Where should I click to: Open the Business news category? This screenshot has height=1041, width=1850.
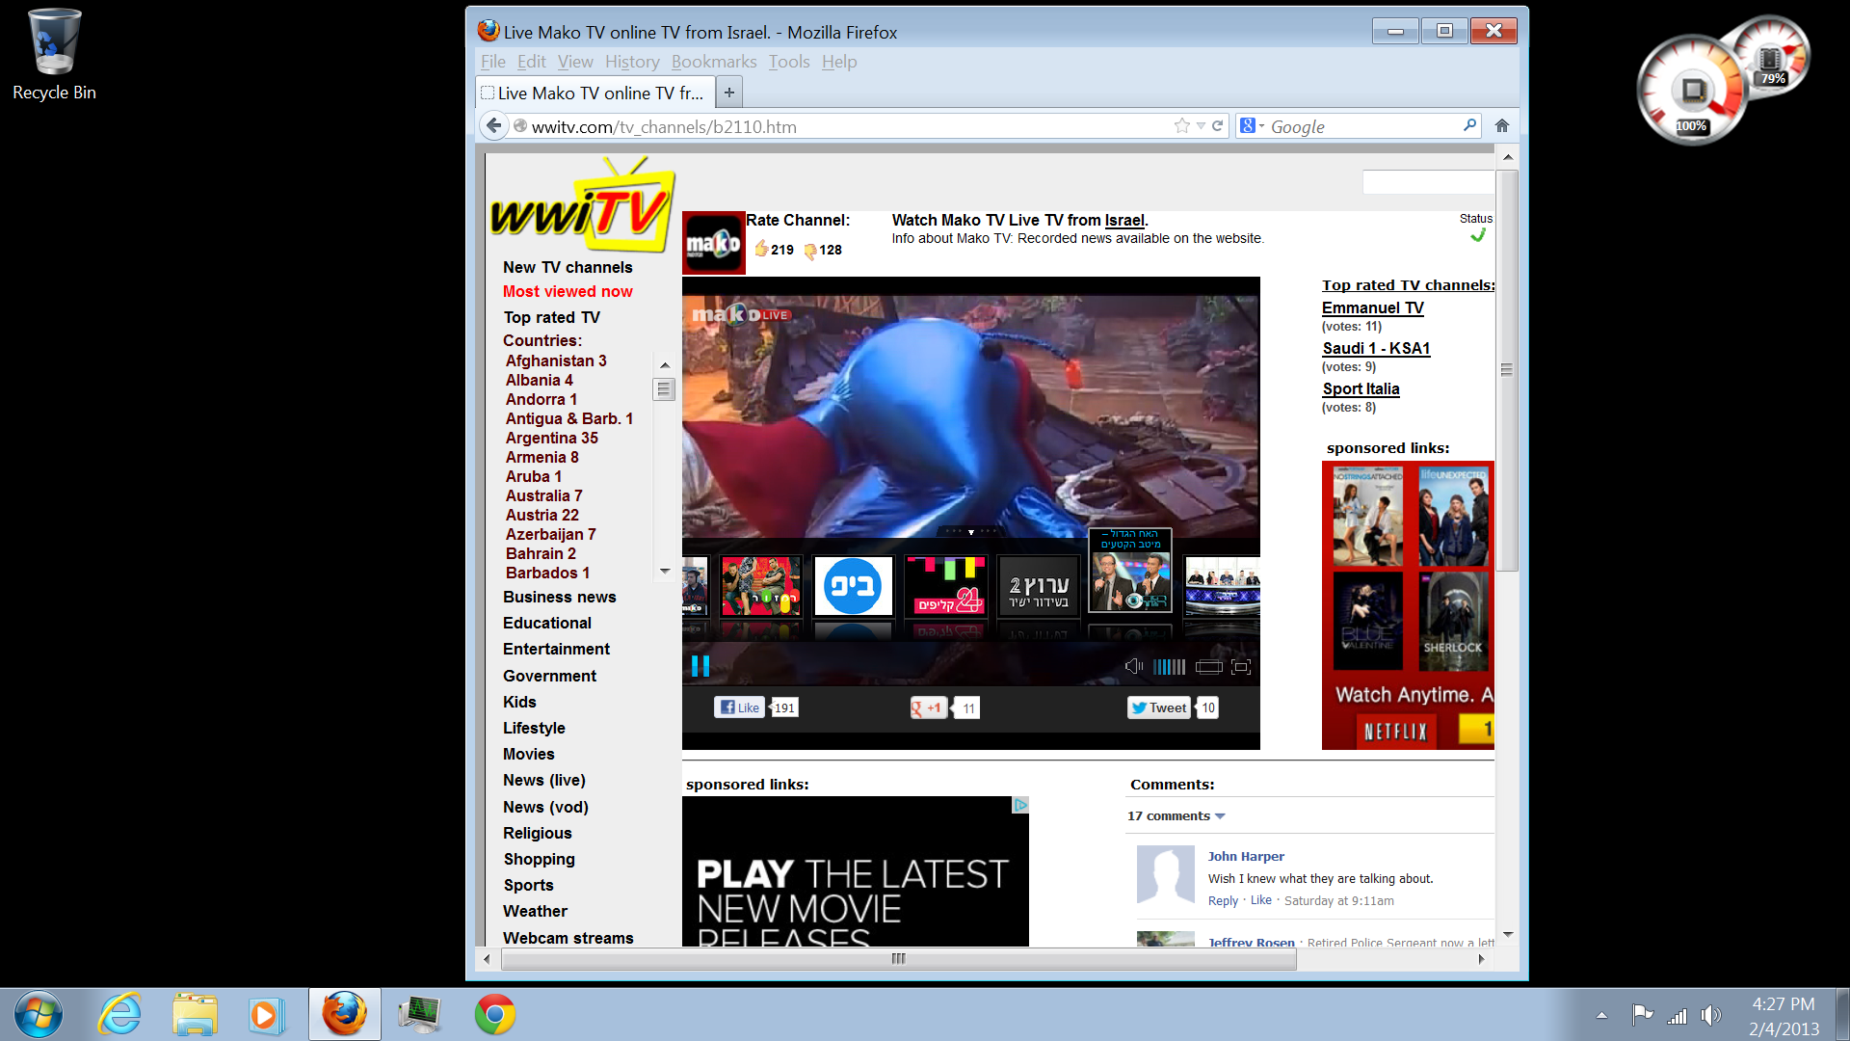[559, 597]
